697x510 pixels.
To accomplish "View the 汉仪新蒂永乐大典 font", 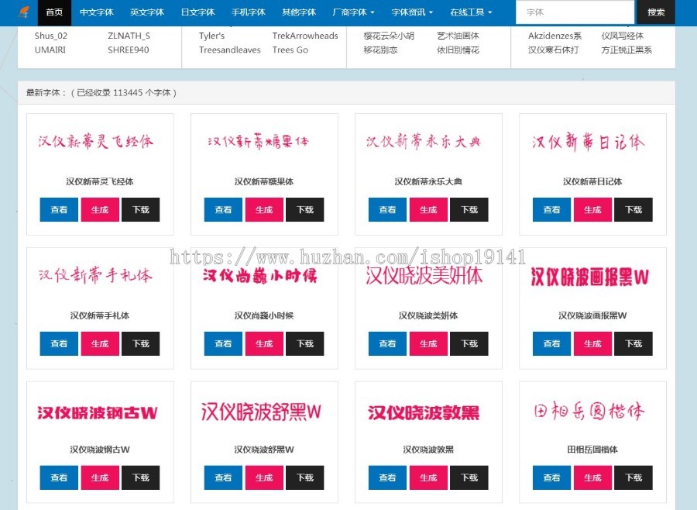I will tap(387, 209).
